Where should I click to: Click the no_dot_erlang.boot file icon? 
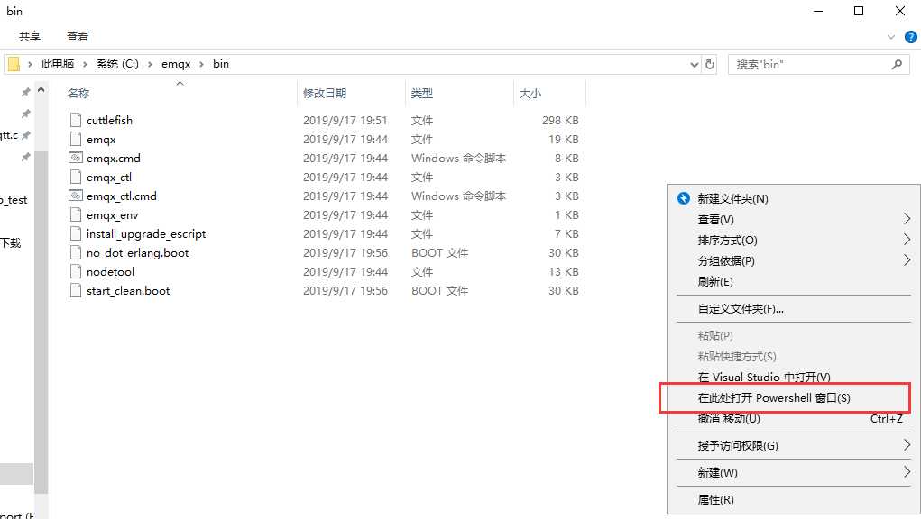(75, 253)
